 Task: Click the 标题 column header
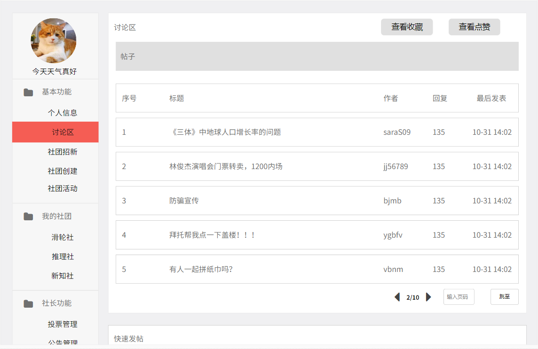click(177, 98)
